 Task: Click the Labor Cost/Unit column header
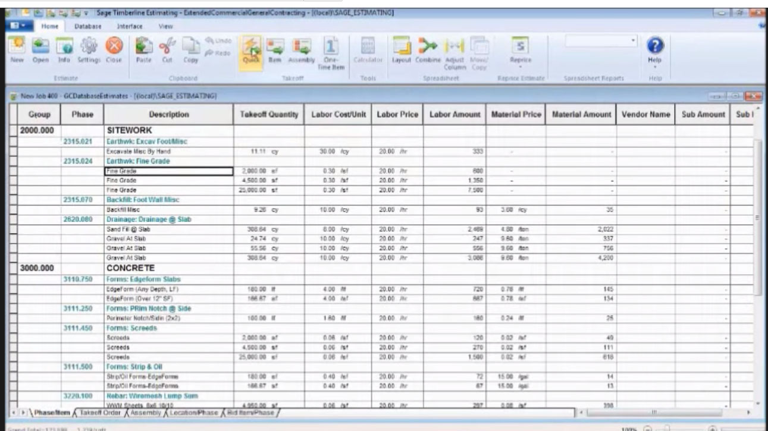338,115
